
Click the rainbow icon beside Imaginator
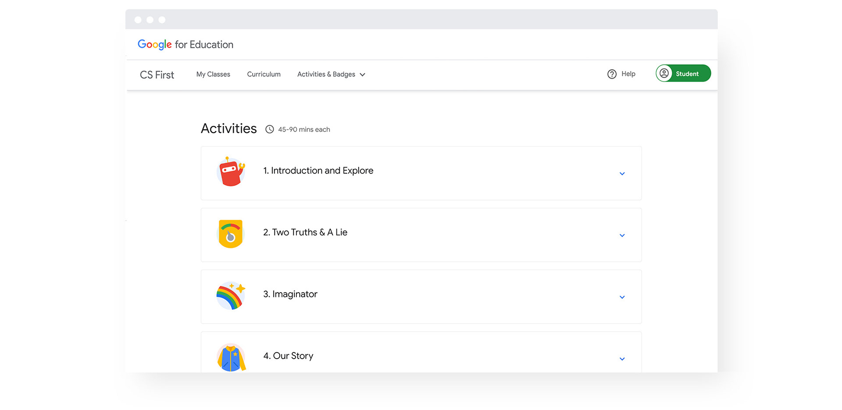pyautogui.click(x=231, y=296)
